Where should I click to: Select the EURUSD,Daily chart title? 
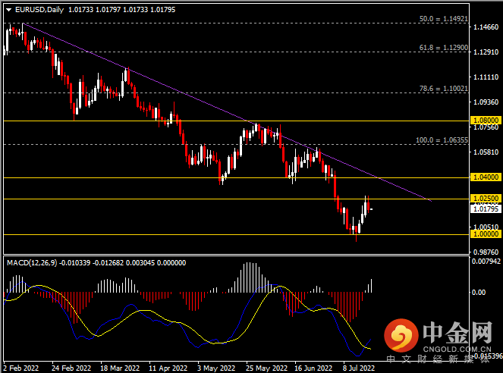tap(39, 10)
